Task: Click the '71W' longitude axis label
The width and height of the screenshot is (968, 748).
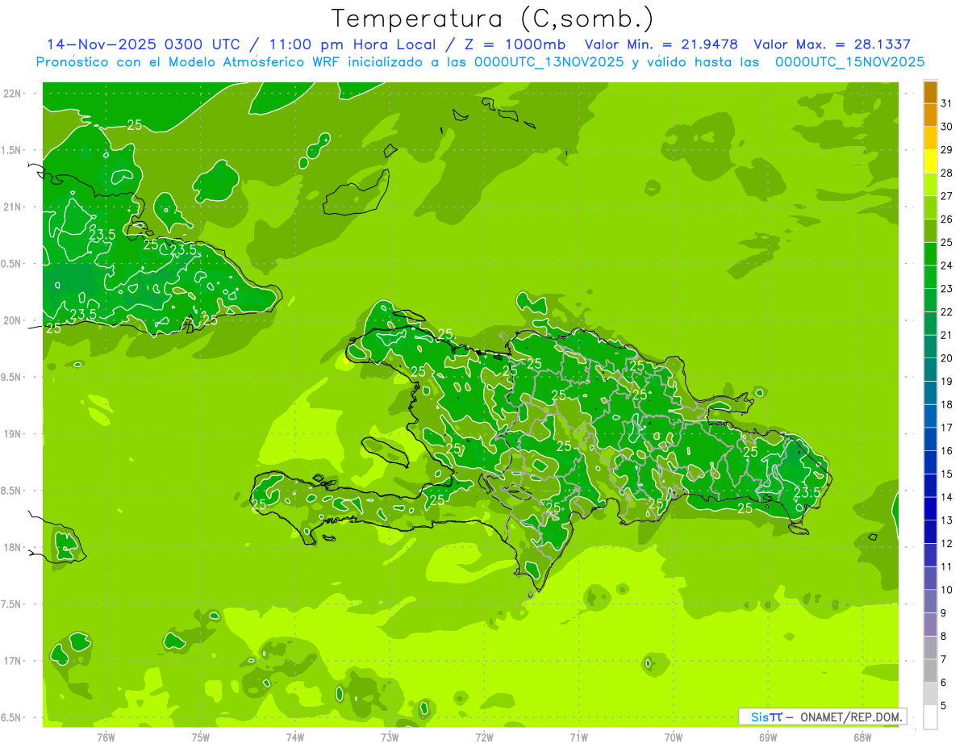Action: pos(578,736)
